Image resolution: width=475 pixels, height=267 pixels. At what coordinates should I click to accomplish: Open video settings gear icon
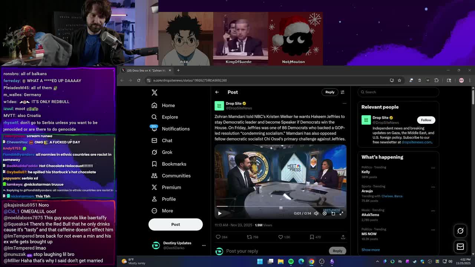coord(324,213)
